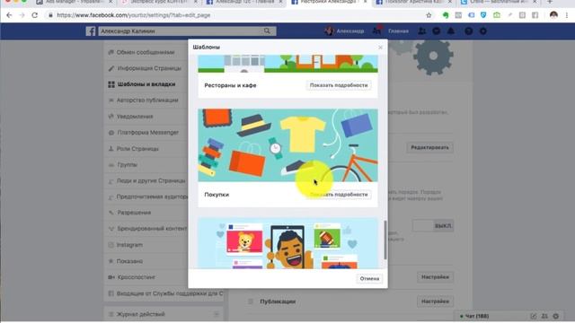575x323 pixels.
Task: Click the browser address bar URL
Action: click(134, 15)
